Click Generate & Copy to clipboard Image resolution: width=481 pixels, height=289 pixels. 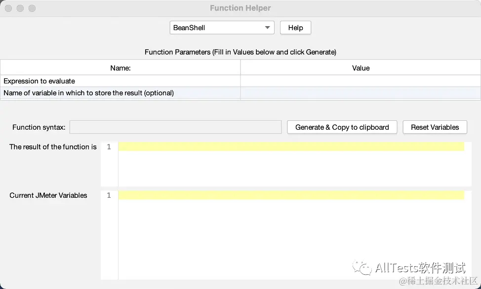click(342, 127)
